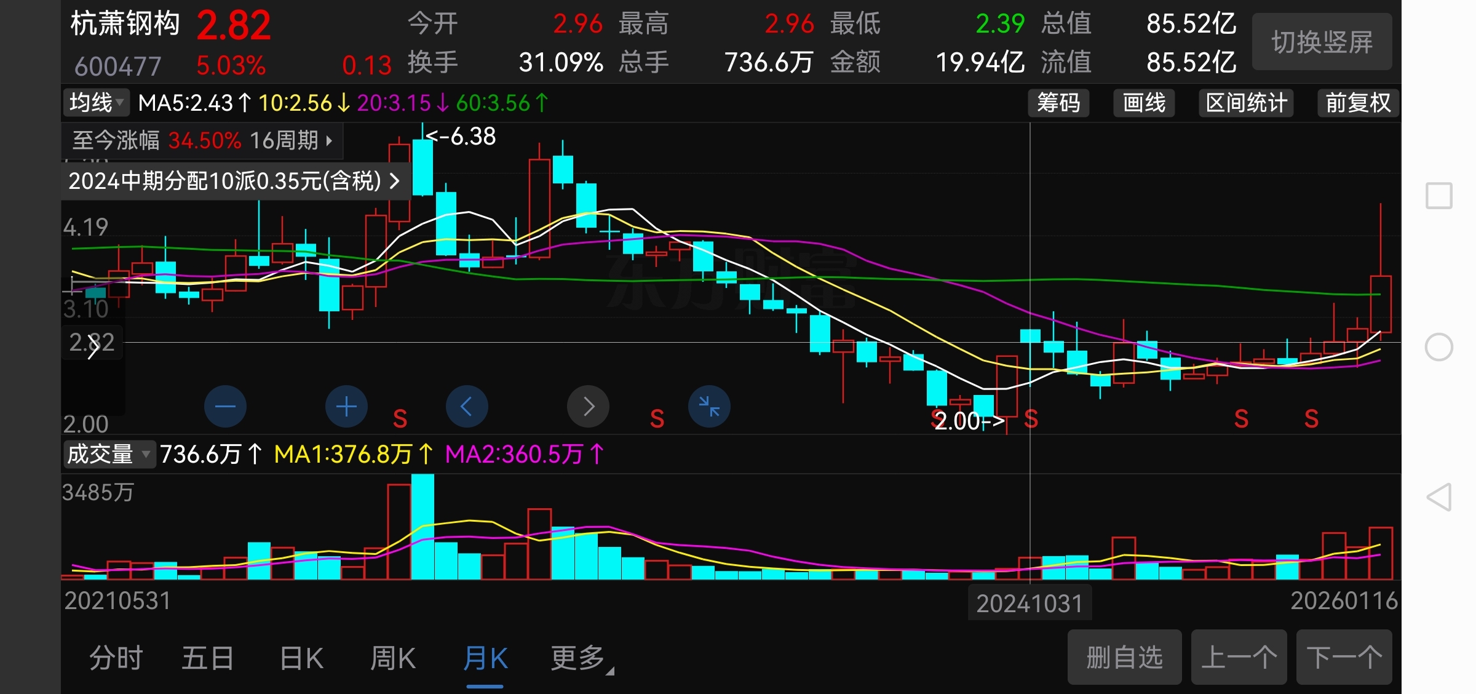Expand the 至今涨幅 16周期 info
Screen dimensions: 1476x694
(x=202, y=141)
